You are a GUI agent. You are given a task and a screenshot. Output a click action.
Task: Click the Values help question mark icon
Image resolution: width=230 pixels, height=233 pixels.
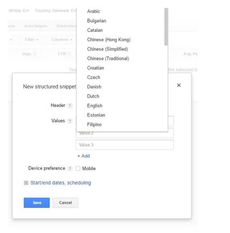pyautogui.click(x=70, y=121)
